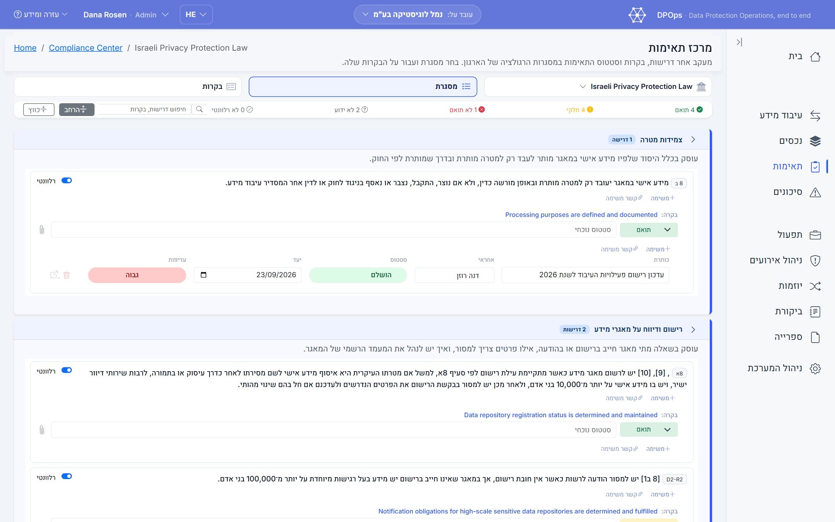This screenshot has height=522, width=835.
Task: Open תפעול operations briefcase icon
Action: pos(815,235)
